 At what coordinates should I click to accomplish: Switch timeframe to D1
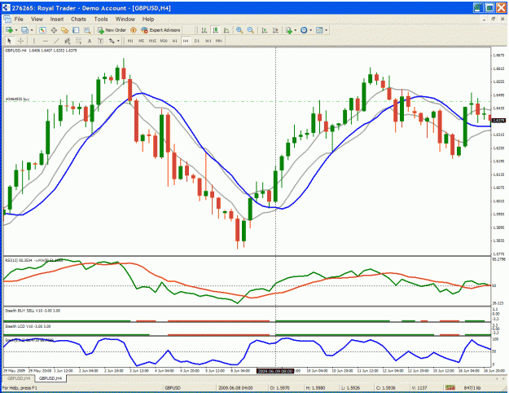(197, 41)
